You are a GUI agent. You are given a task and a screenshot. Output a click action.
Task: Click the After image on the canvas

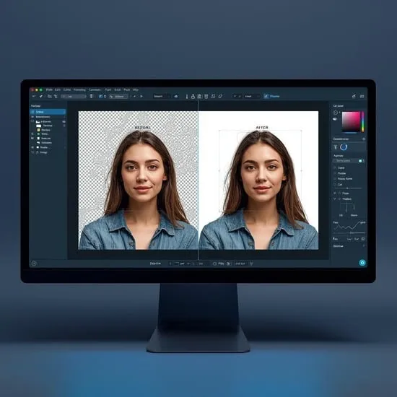pos(258,180)
